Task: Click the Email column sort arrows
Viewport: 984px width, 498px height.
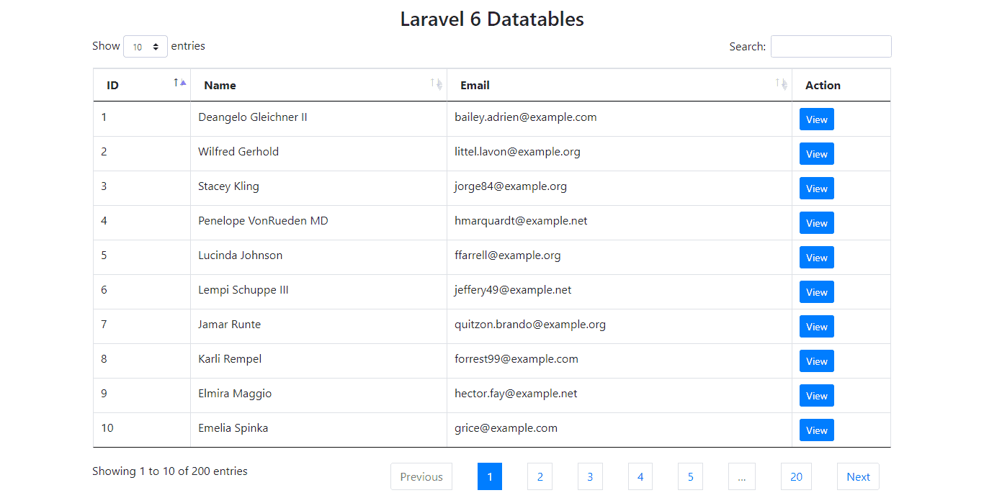Action: 782,83
